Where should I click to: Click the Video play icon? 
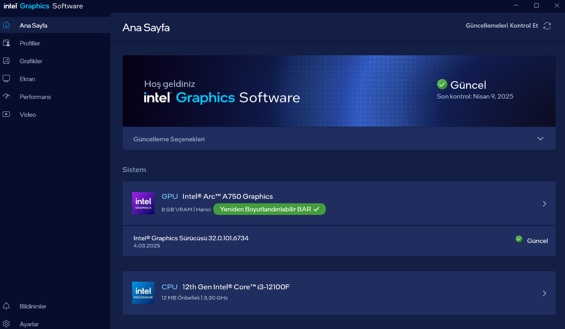[6, 115]
